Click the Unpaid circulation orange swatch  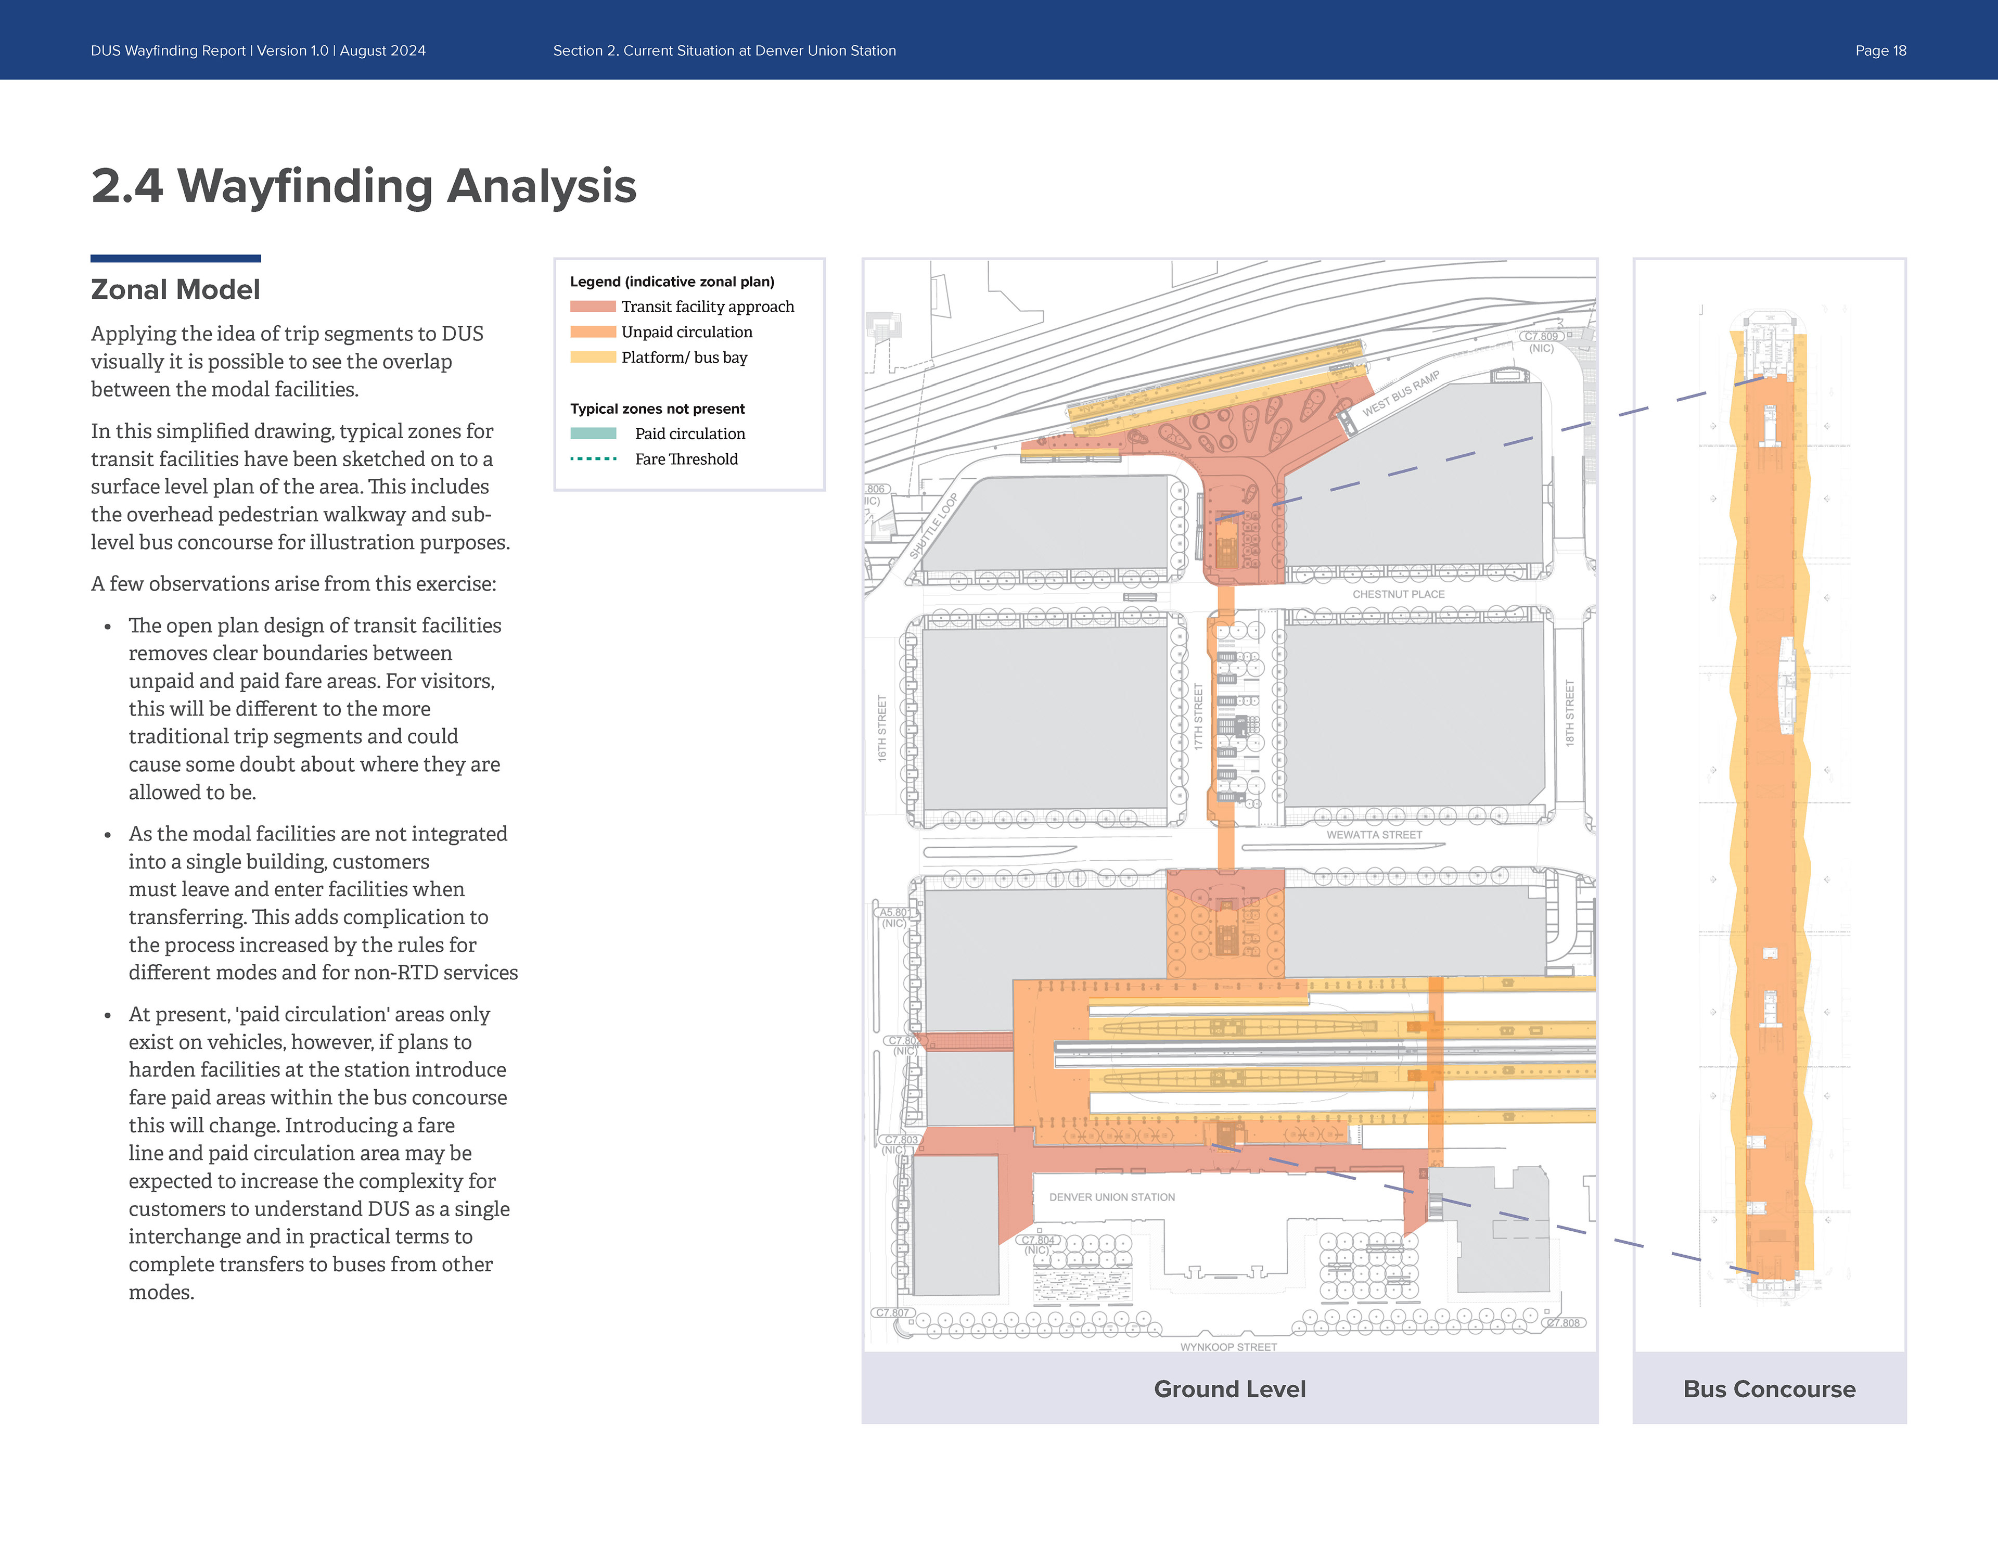pyautogui.click(x=593, y=332)
